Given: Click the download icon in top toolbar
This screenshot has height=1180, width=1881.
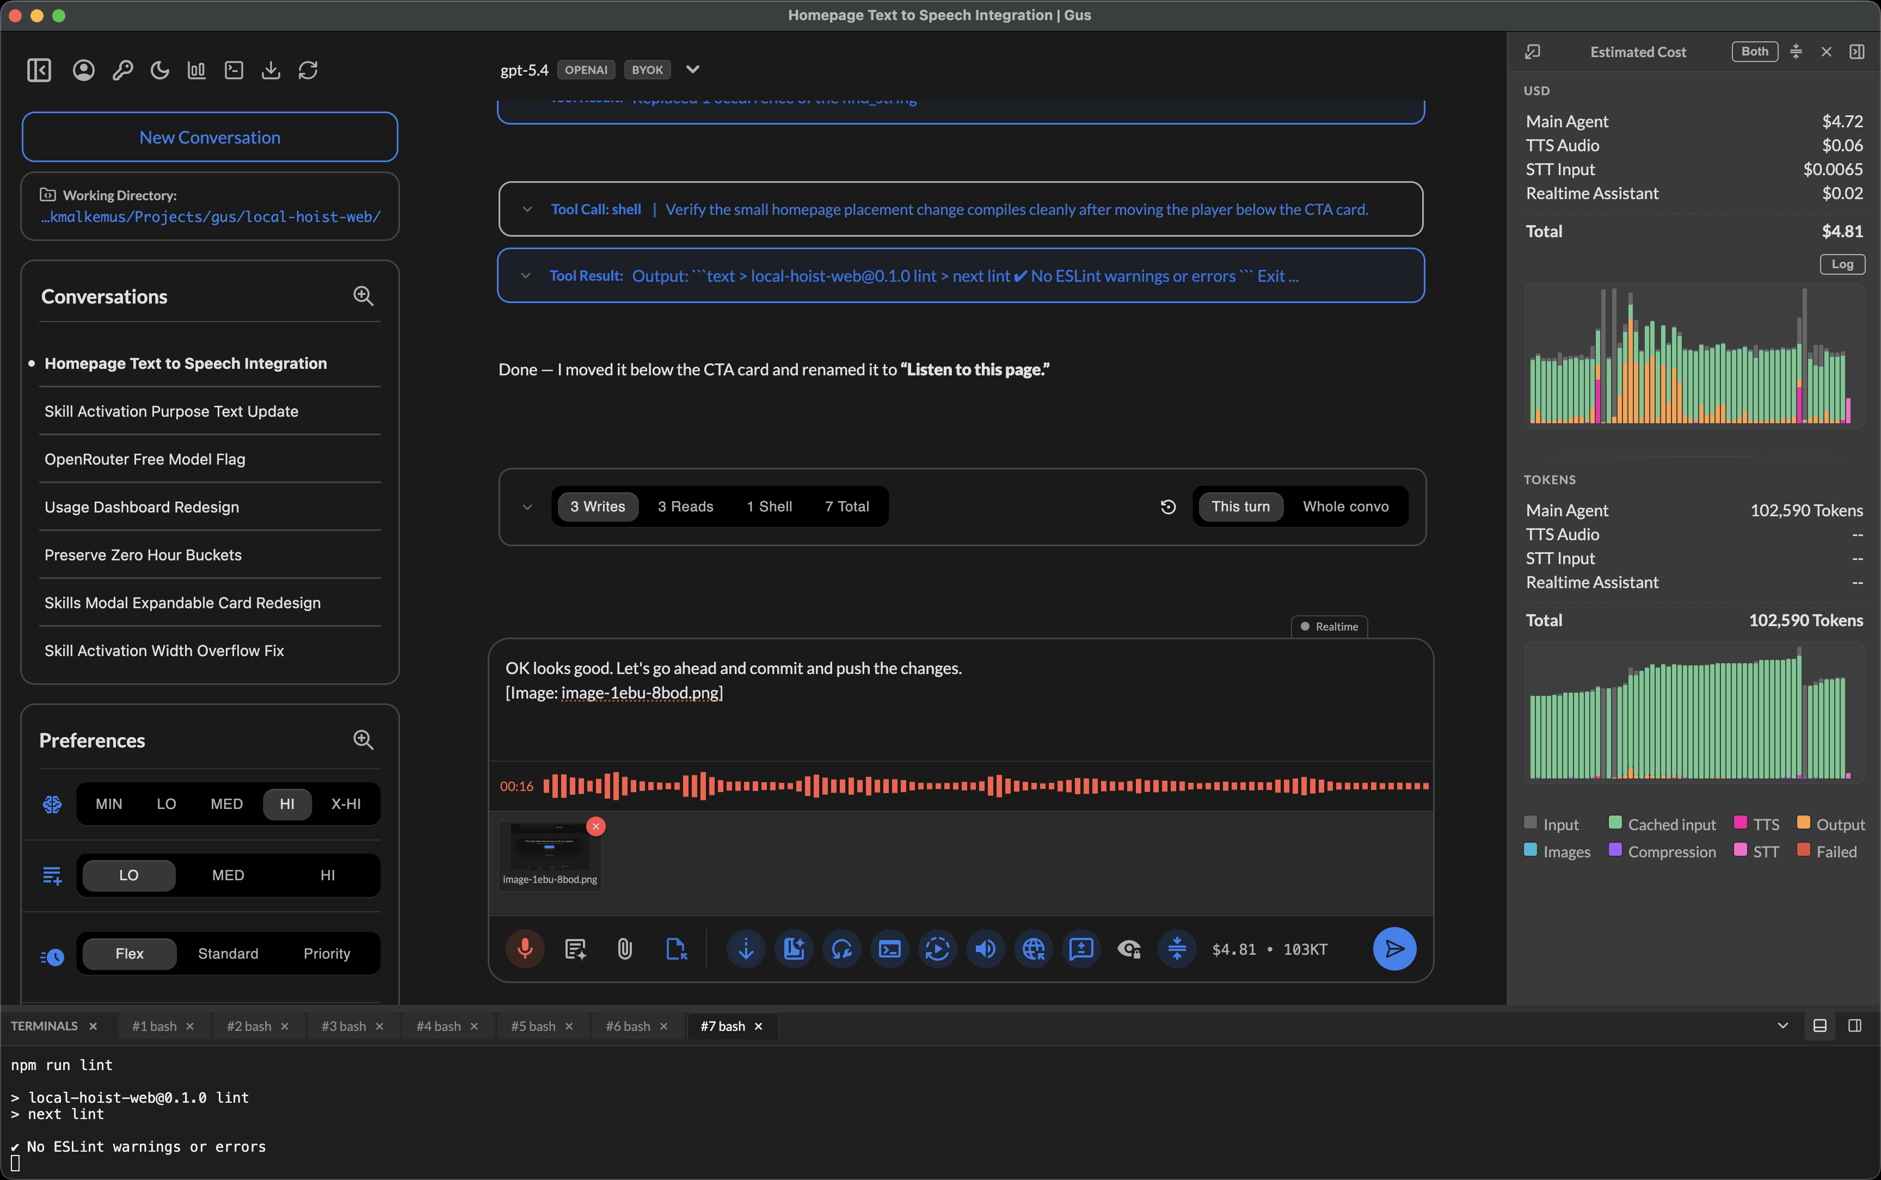Looking at the screenshot, I should (x=270, y=70).
